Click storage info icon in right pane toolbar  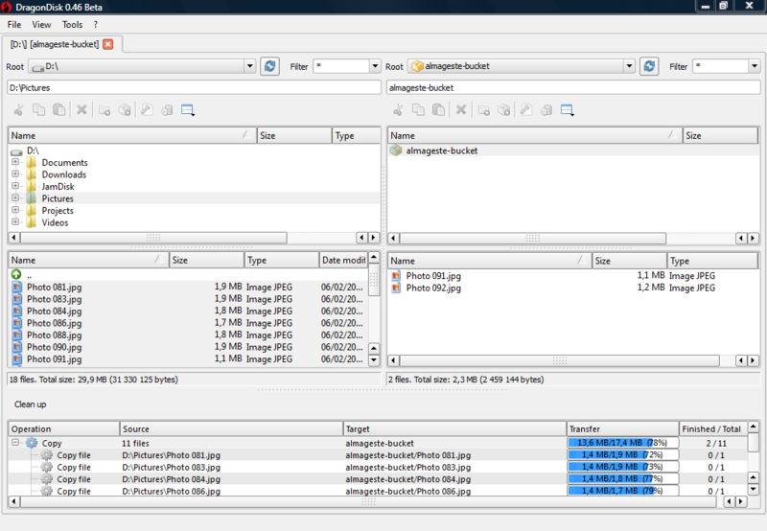[x=546, y=110]
